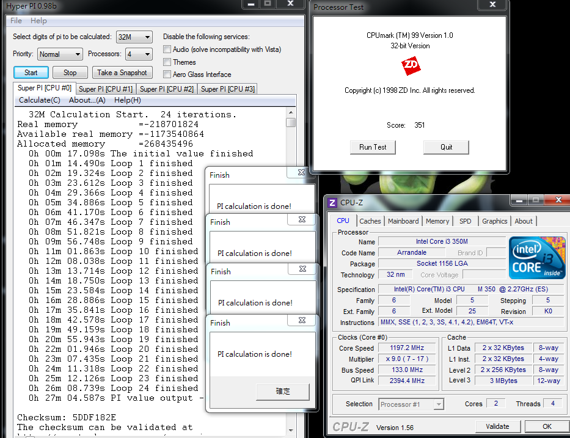Click the Name field Intel Core i3 350M
This screenshot has width=570, height=438.
tap(442, 241)
